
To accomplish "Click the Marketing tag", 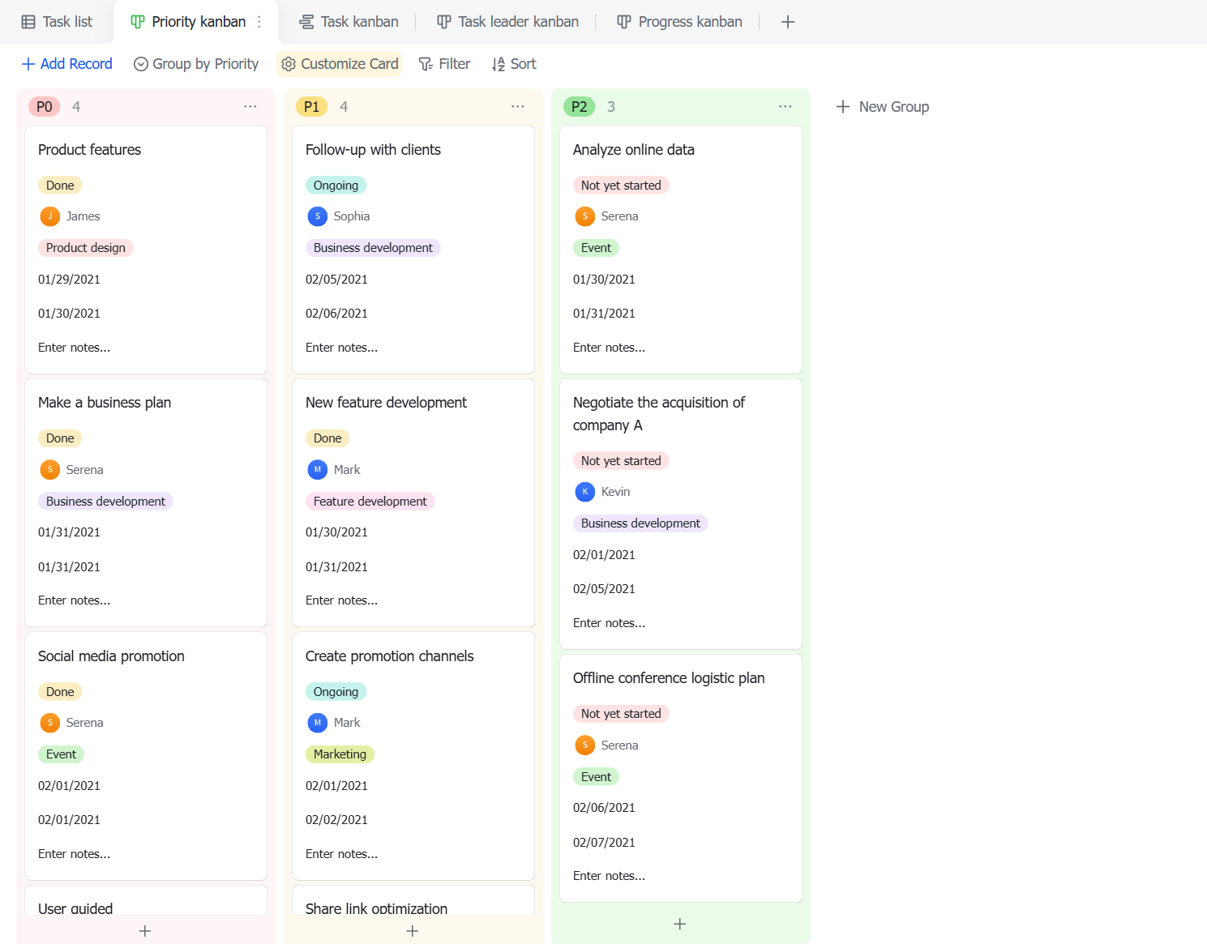I will point(340,754).
